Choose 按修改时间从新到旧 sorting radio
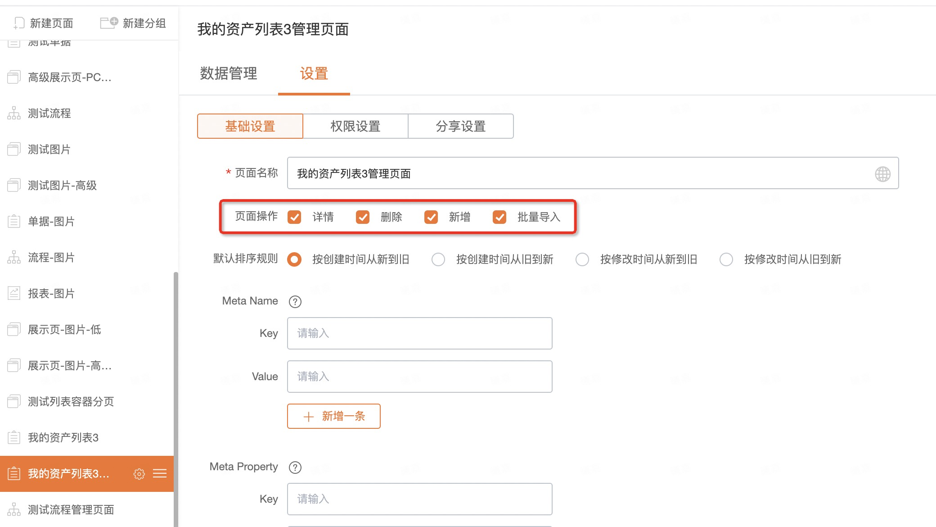This screenshot has height=527, width=936. [582, 259]
